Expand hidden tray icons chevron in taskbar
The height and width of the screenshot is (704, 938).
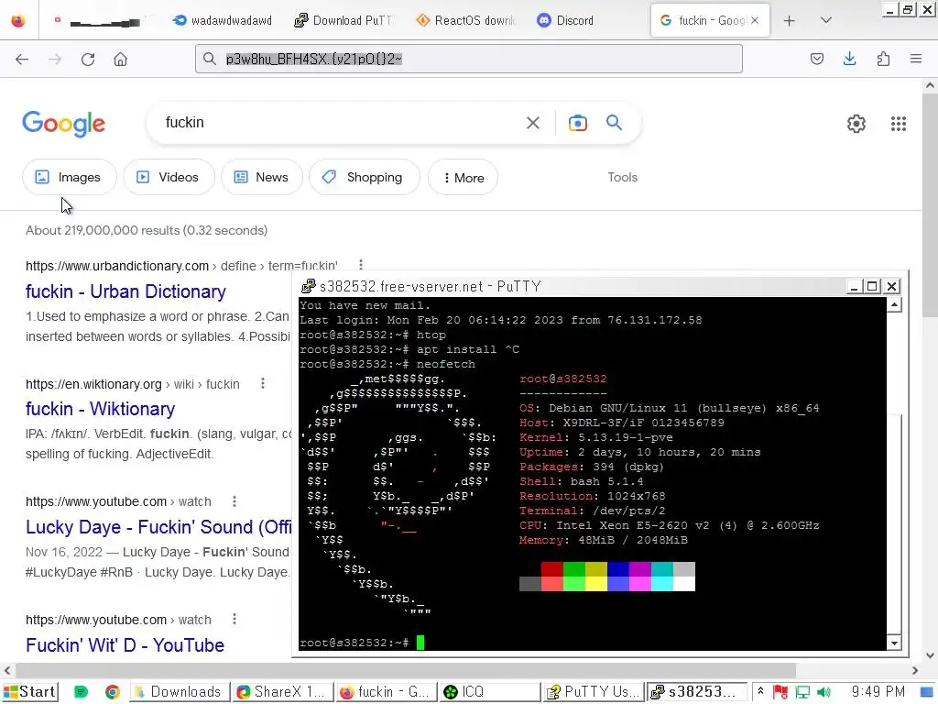point(760,691)
